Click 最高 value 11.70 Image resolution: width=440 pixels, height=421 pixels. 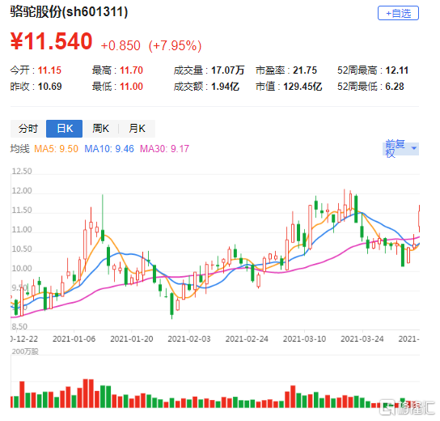click(131, 70)
